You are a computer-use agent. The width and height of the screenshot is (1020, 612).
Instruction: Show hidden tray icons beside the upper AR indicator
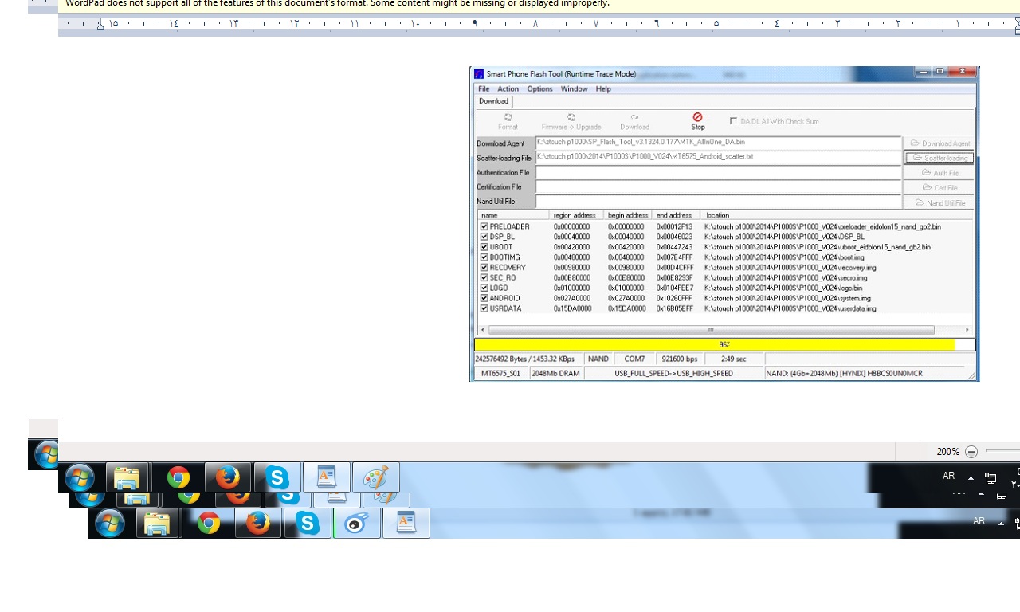[x=971, y=478]
